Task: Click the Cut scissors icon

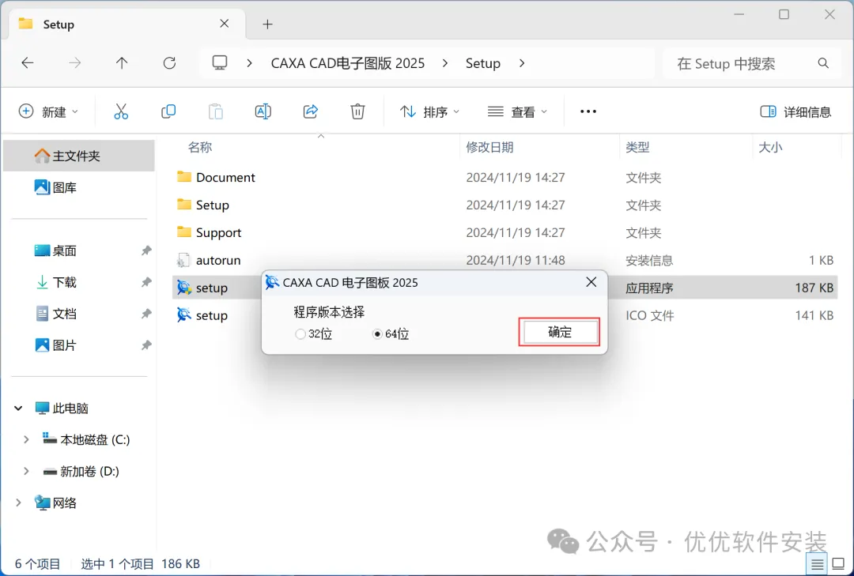Action: tap(121, 111)
